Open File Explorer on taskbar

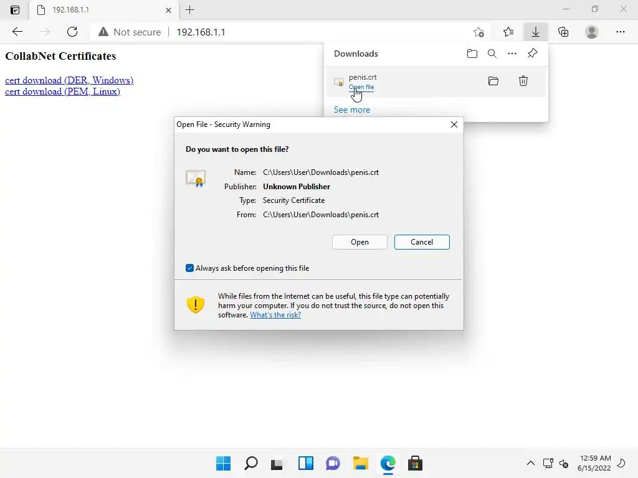coord(361,463)
